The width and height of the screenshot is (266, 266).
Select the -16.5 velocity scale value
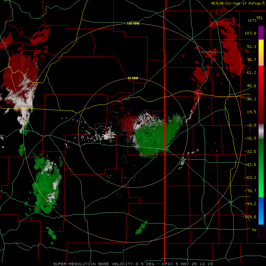250,138
